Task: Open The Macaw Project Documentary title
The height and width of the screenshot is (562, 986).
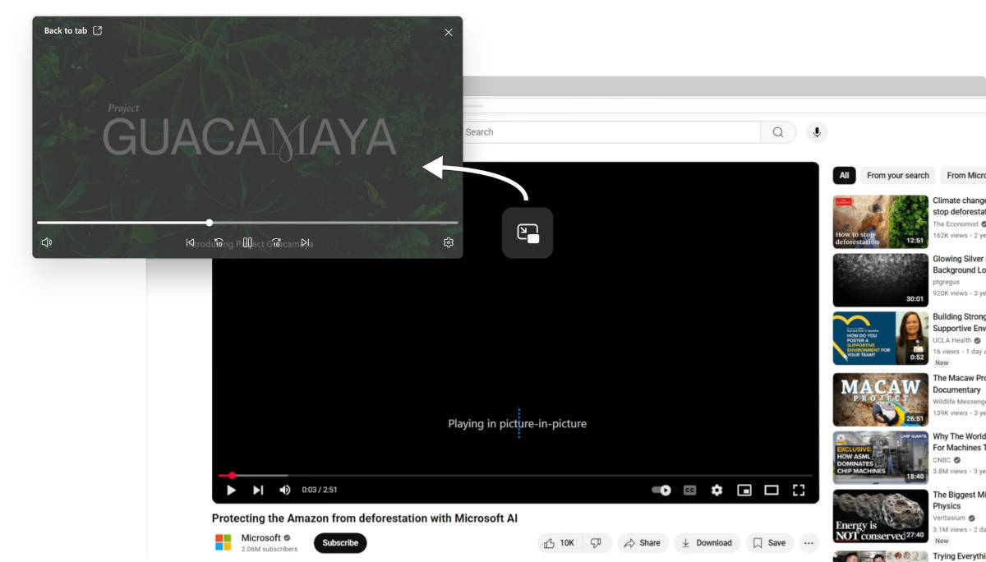Action: click(x=959, y=385)
